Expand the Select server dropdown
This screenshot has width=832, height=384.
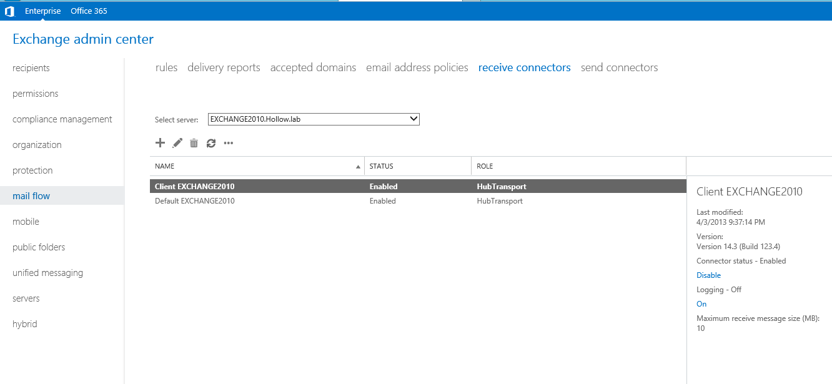click(x=314, y=119)
